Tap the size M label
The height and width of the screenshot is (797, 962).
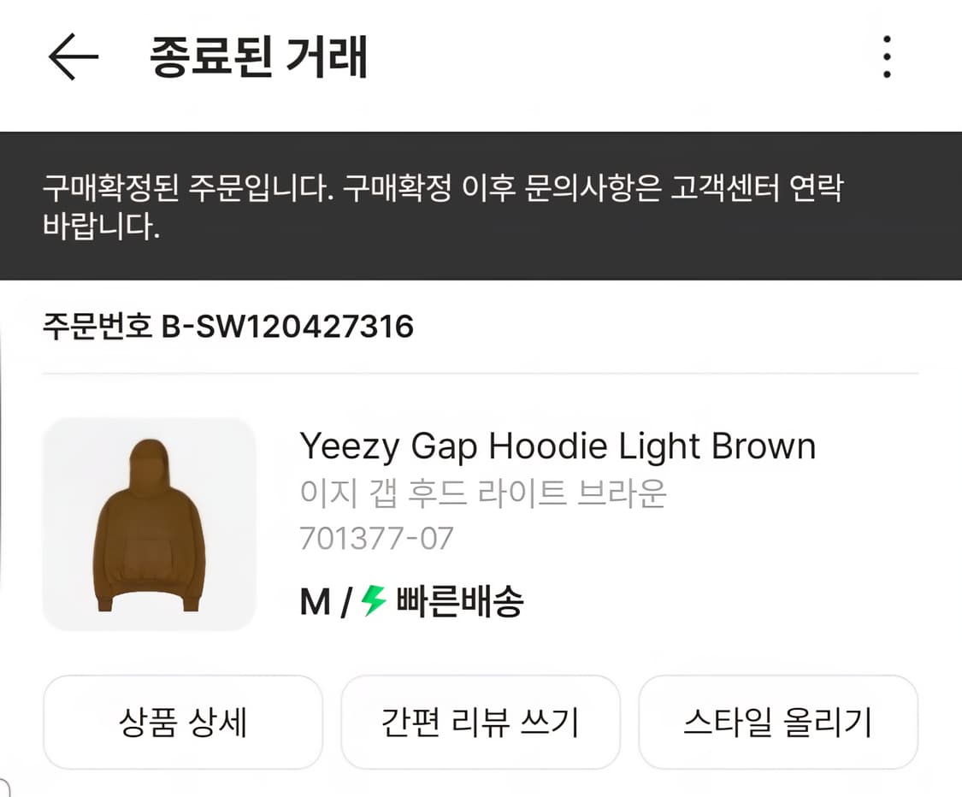(x=315, y=603)
